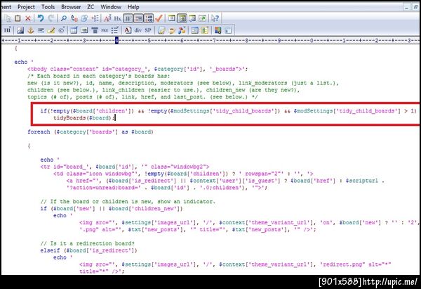Toggle Word Wrap button
This screenshot has height=289, width=421.
[x=128, y=18]
